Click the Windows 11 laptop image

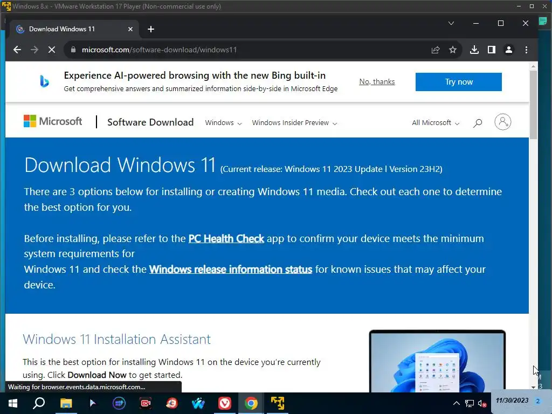click(x=437, y=361)
